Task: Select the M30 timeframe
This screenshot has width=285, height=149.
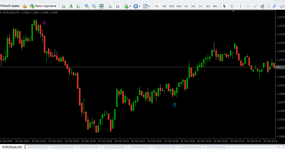Action: click(179, 6)
